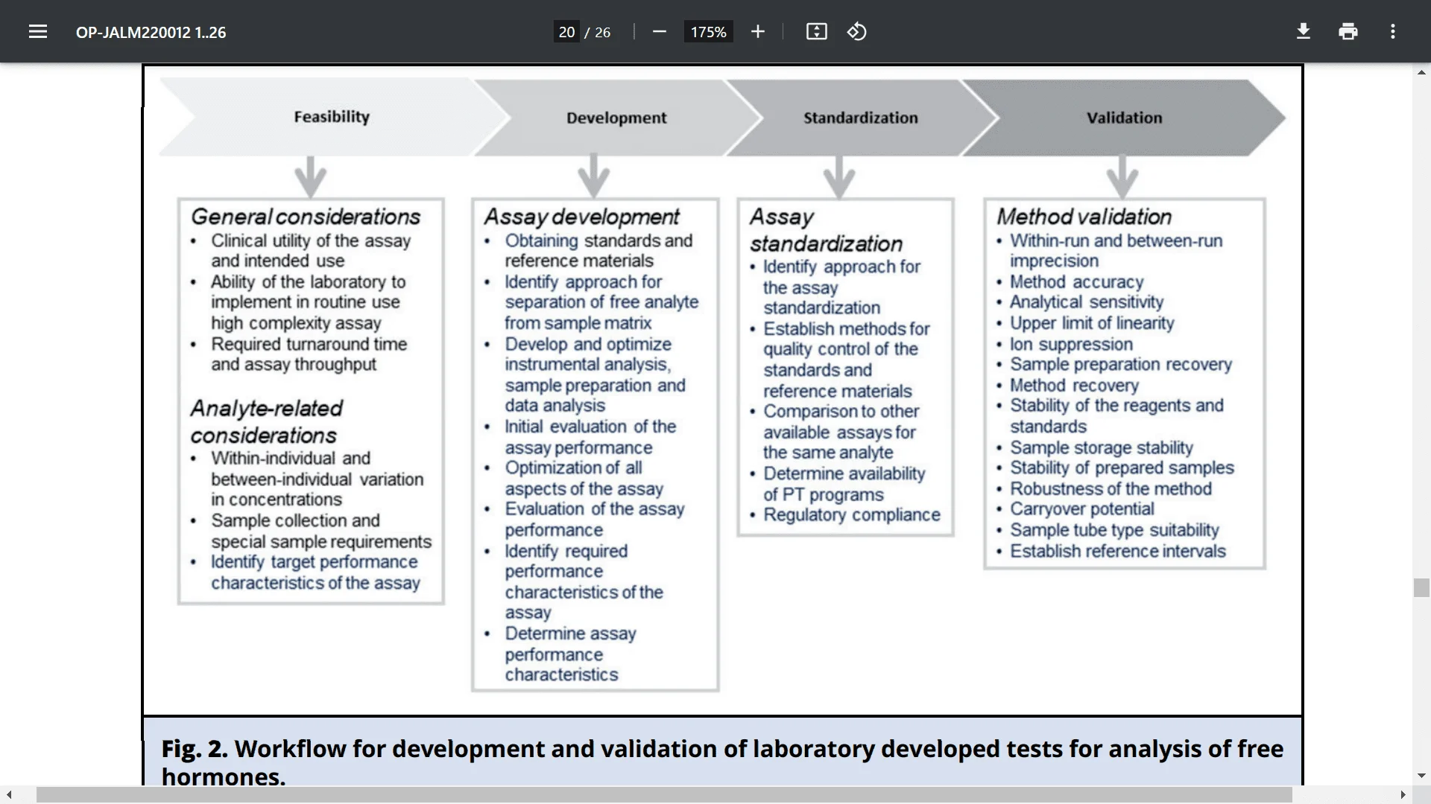Click 'Upper limit of linearity' bullet
1431x804 pixels.
[1092, 323]
